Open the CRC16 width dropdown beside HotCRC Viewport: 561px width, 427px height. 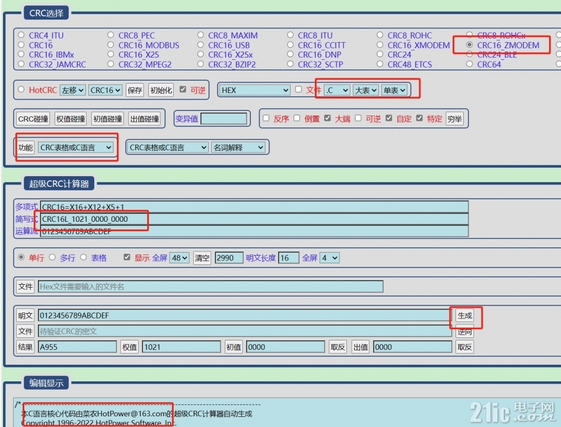point(105,90)
